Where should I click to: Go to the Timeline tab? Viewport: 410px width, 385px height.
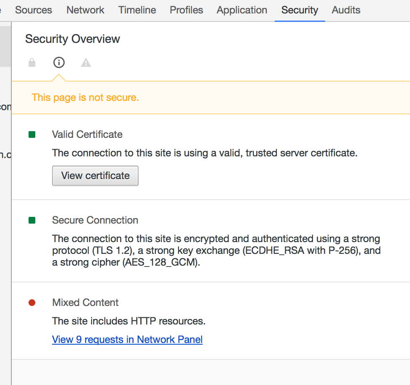tap(137, 10)
